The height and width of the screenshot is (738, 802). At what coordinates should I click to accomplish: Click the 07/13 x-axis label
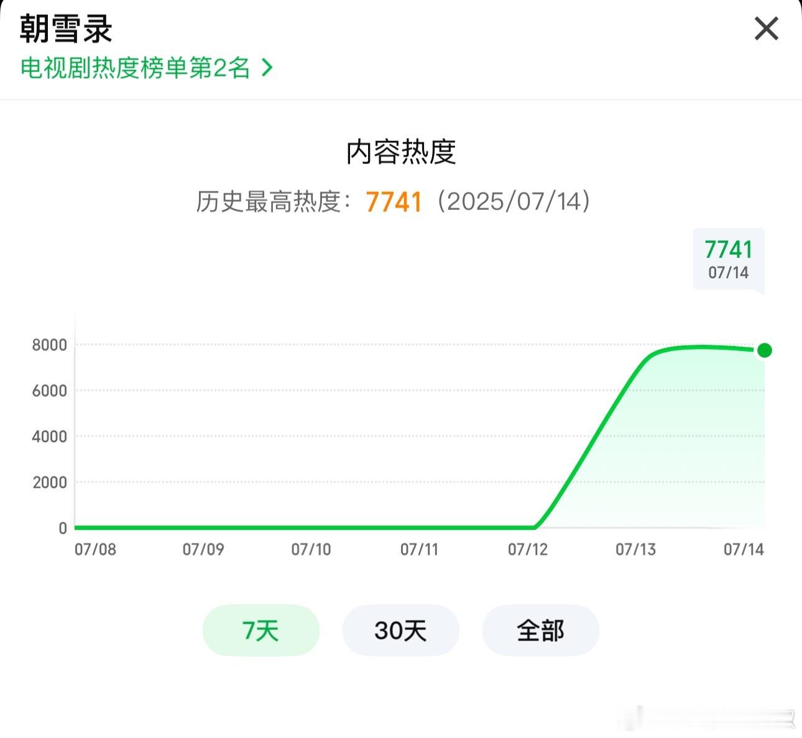pyautogui.click(x=635, y=549)
